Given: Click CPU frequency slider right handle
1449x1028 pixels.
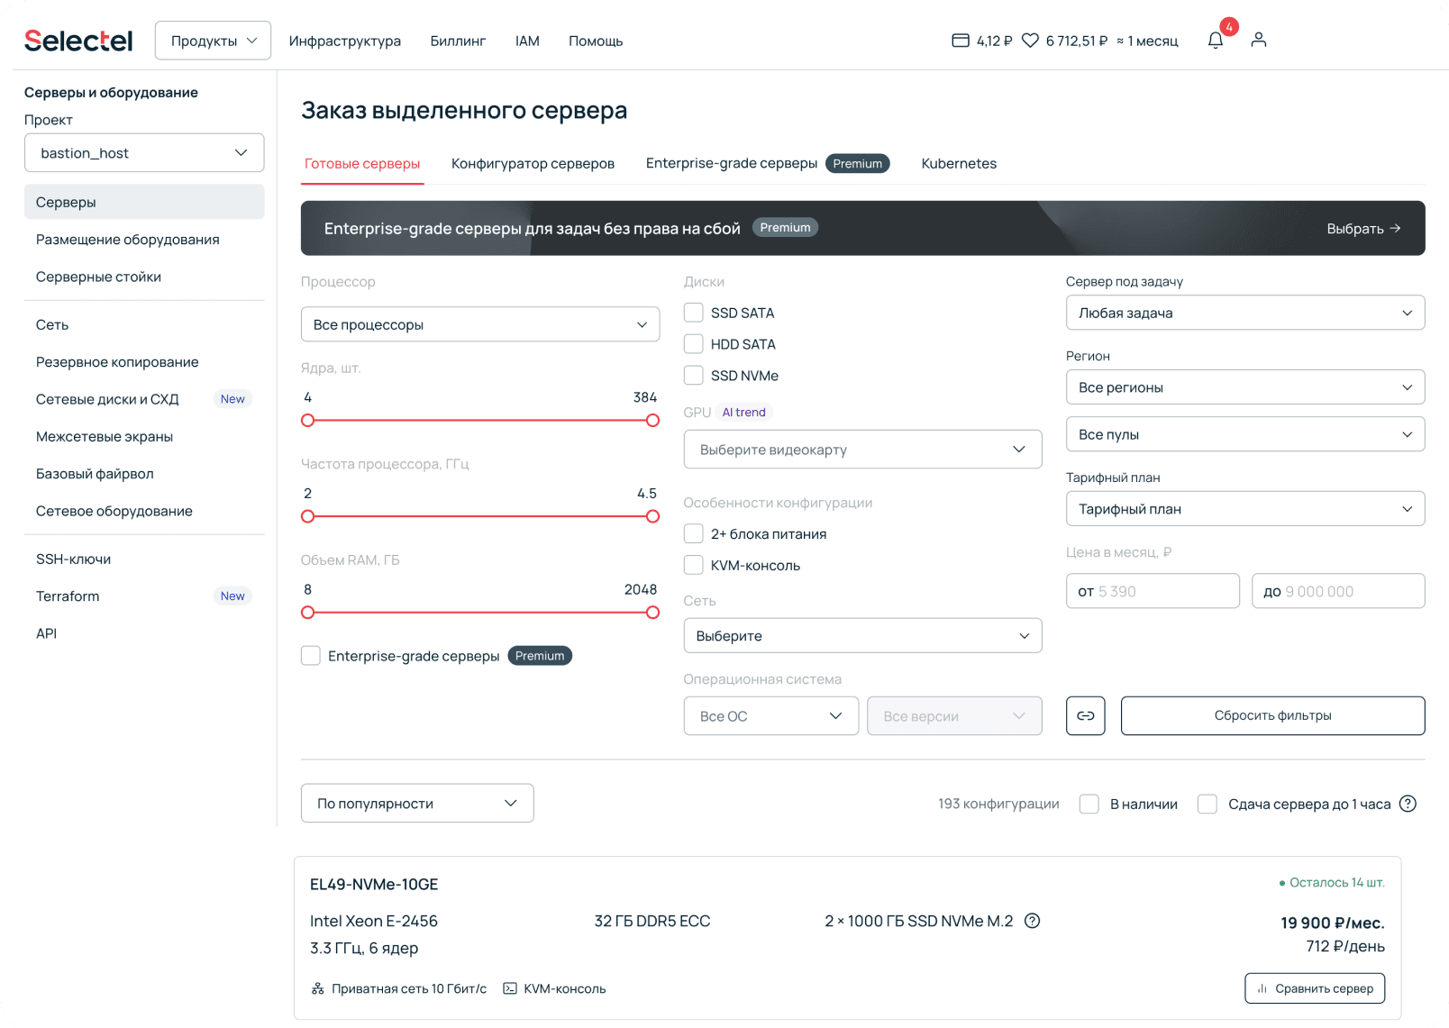Looking at the screenshot, I should click(x=653, y=516).
